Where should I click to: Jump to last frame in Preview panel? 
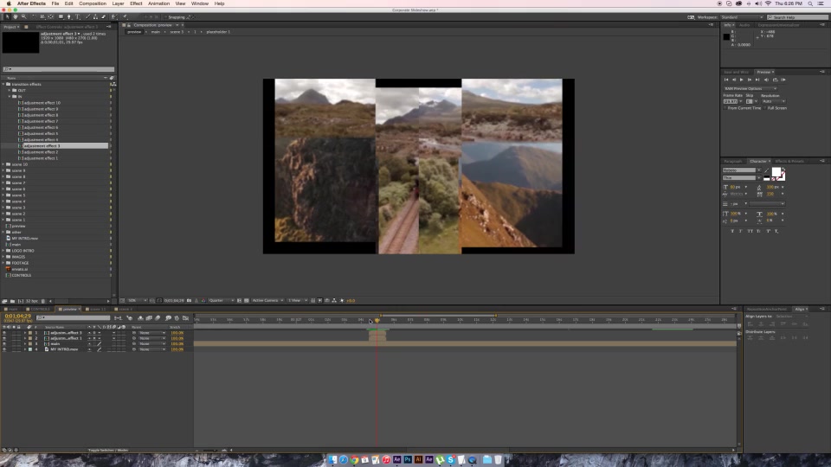(x=757, y=80)
